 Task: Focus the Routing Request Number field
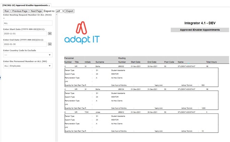click(x=27, y=23)
